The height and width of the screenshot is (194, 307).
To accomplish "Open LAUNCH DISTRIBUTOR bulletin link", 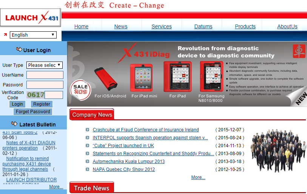I will tap(31, 180).
